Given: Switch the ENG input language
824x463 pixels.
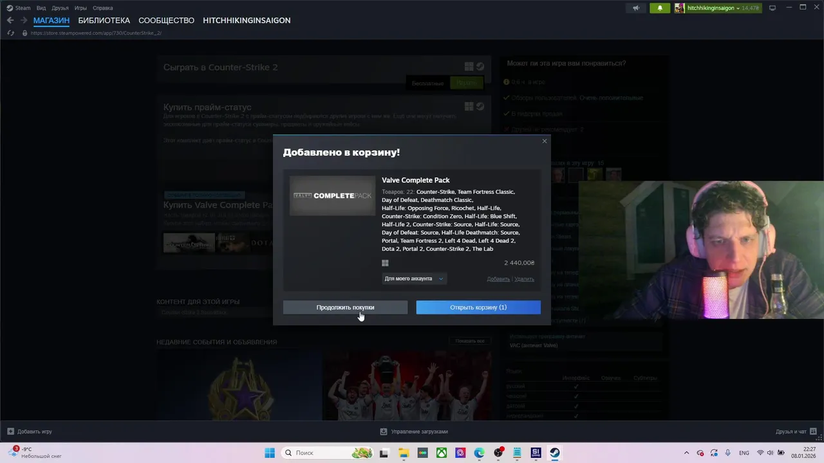Looking at the screenshot, I should click(744, 453).
